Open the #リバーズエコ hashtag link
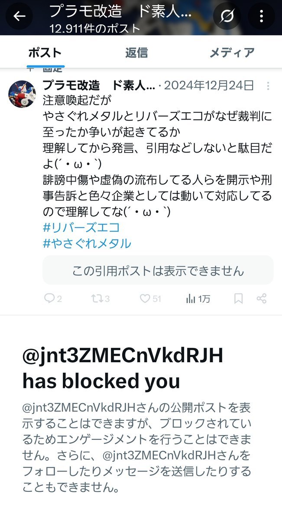This screenshot has height=520, width=282. [x=81, y=227]
